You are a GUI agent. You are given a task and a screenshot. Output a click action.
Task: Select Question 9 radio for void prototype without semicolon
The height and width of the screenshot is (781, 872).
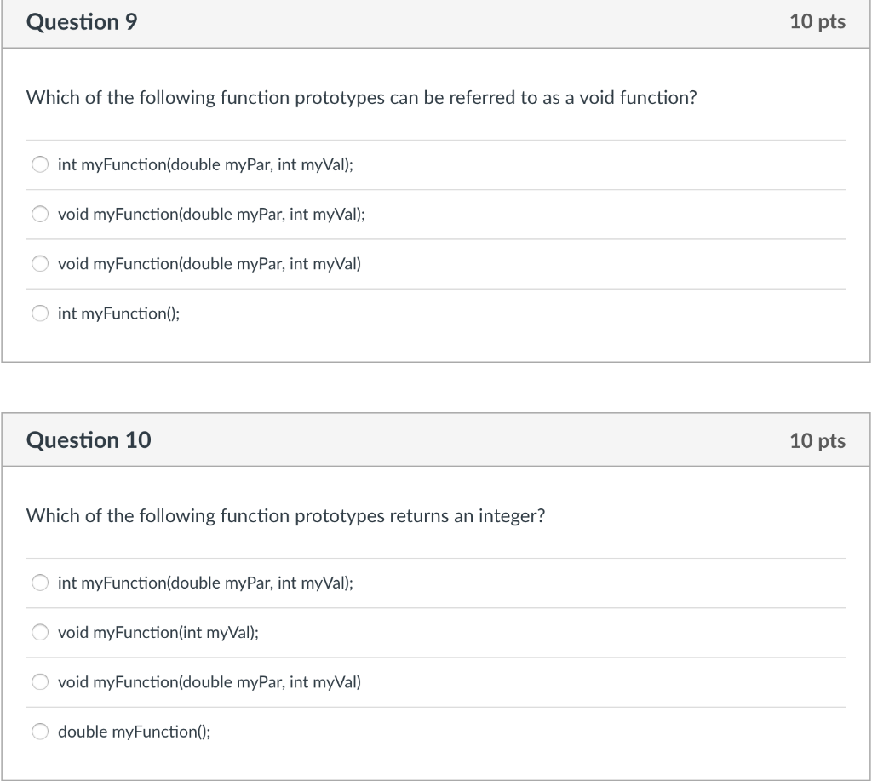coord(40,264)
